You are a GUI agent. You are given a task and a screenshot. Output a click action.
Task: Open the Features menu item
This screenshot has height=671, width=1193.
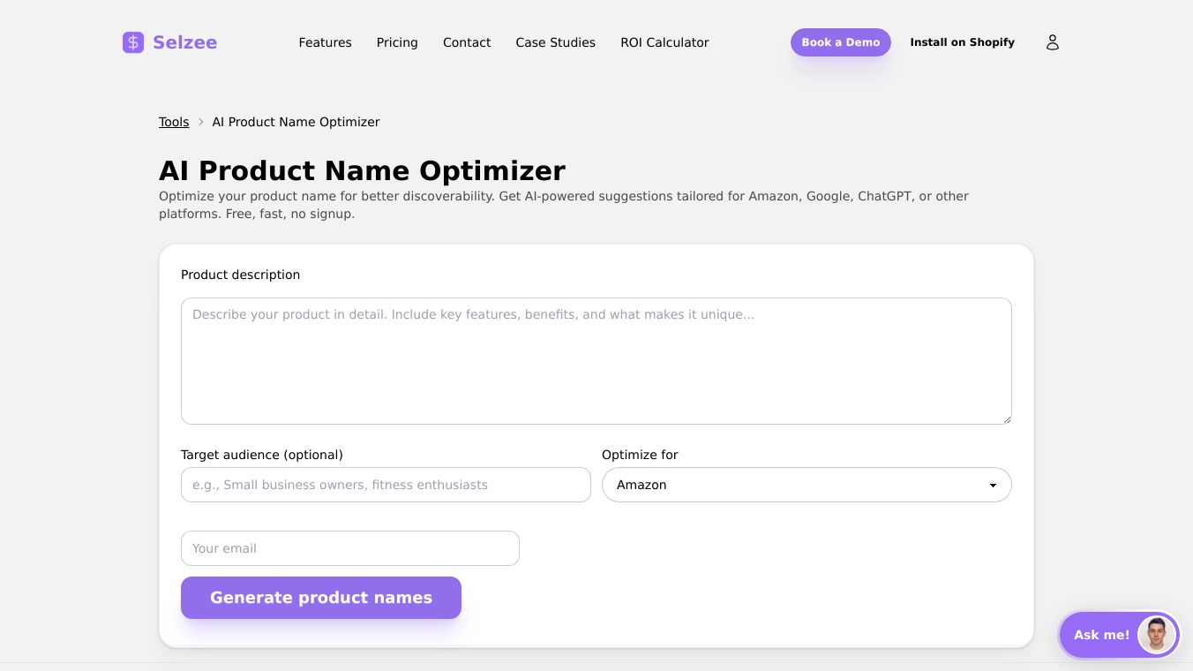[x=325, y=42]
